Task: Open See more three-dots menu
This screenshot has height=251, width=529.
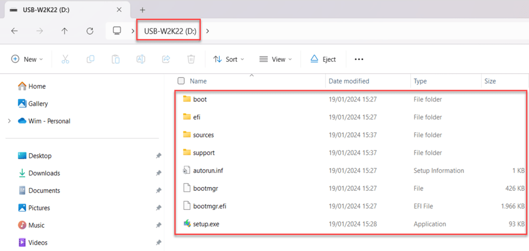Action: (x=359, y=59)
